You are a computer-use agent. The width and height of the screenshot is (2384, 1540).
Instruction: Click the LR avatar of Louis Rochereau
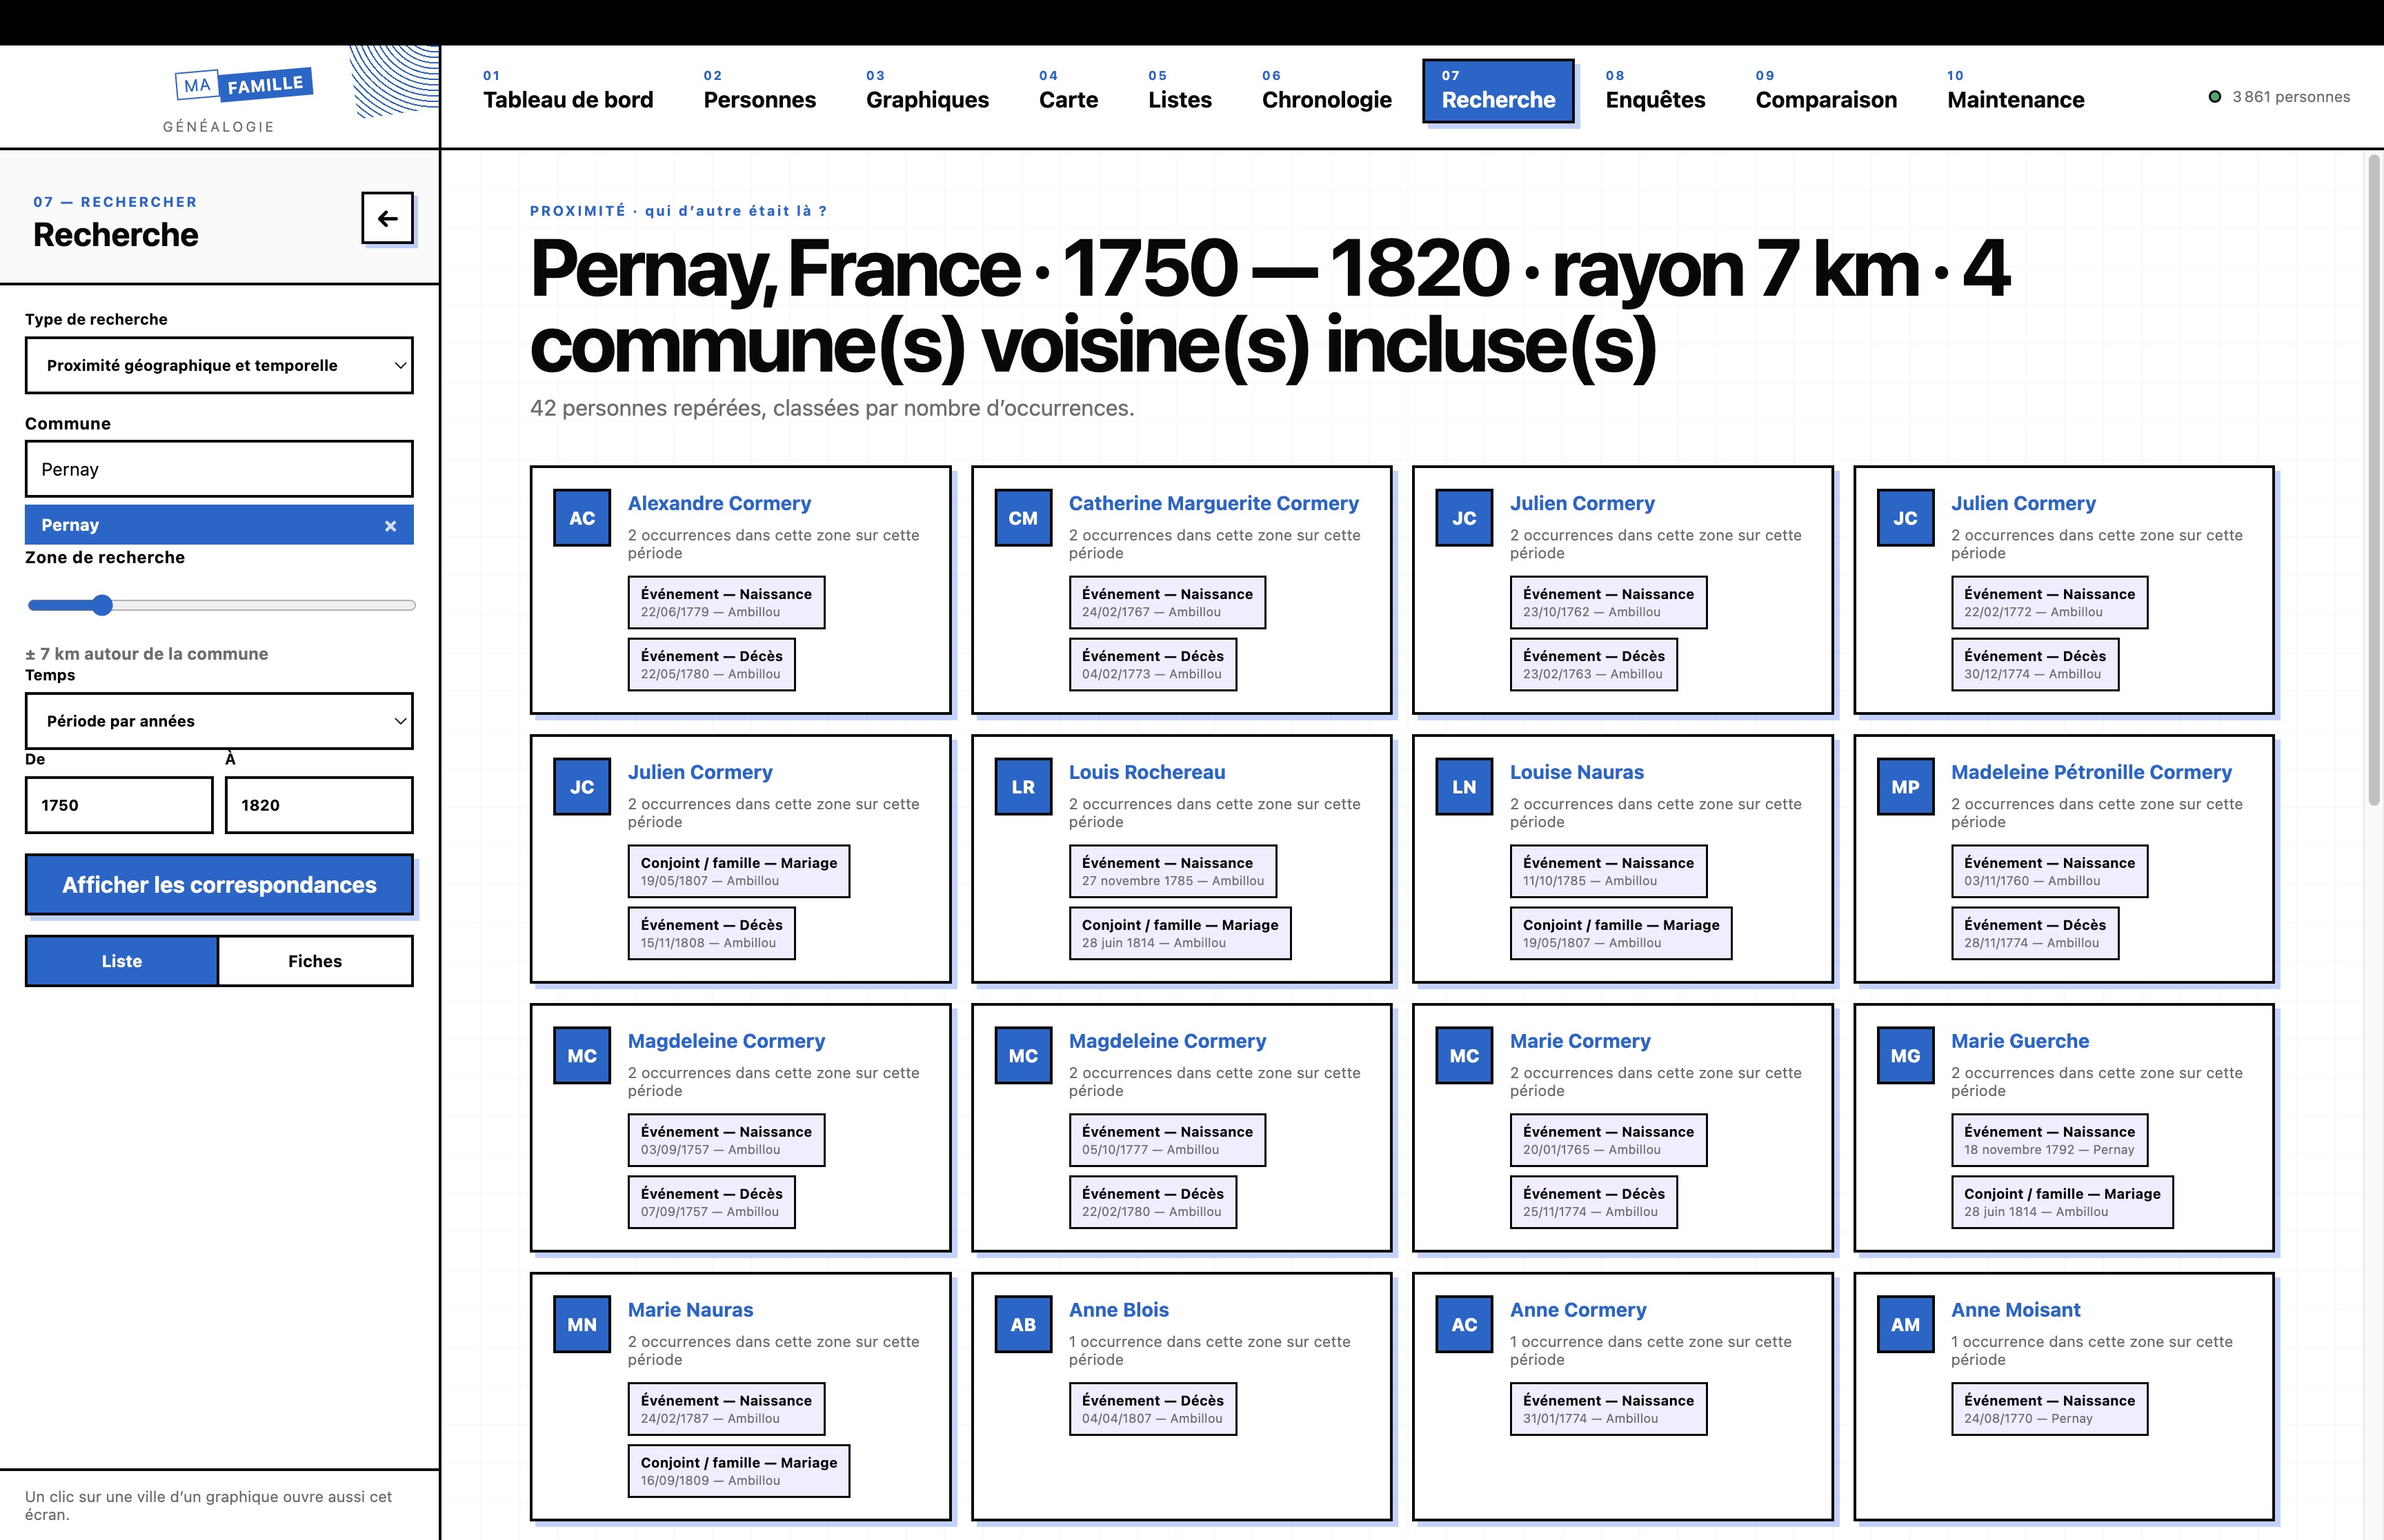point(1024,787)
